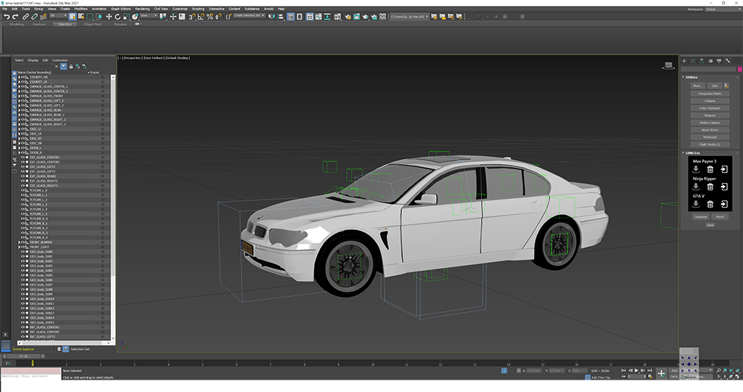Click the About button in GIMS Evo
Viewport: 743px width, 392px height.
click(x=720, y=216)
